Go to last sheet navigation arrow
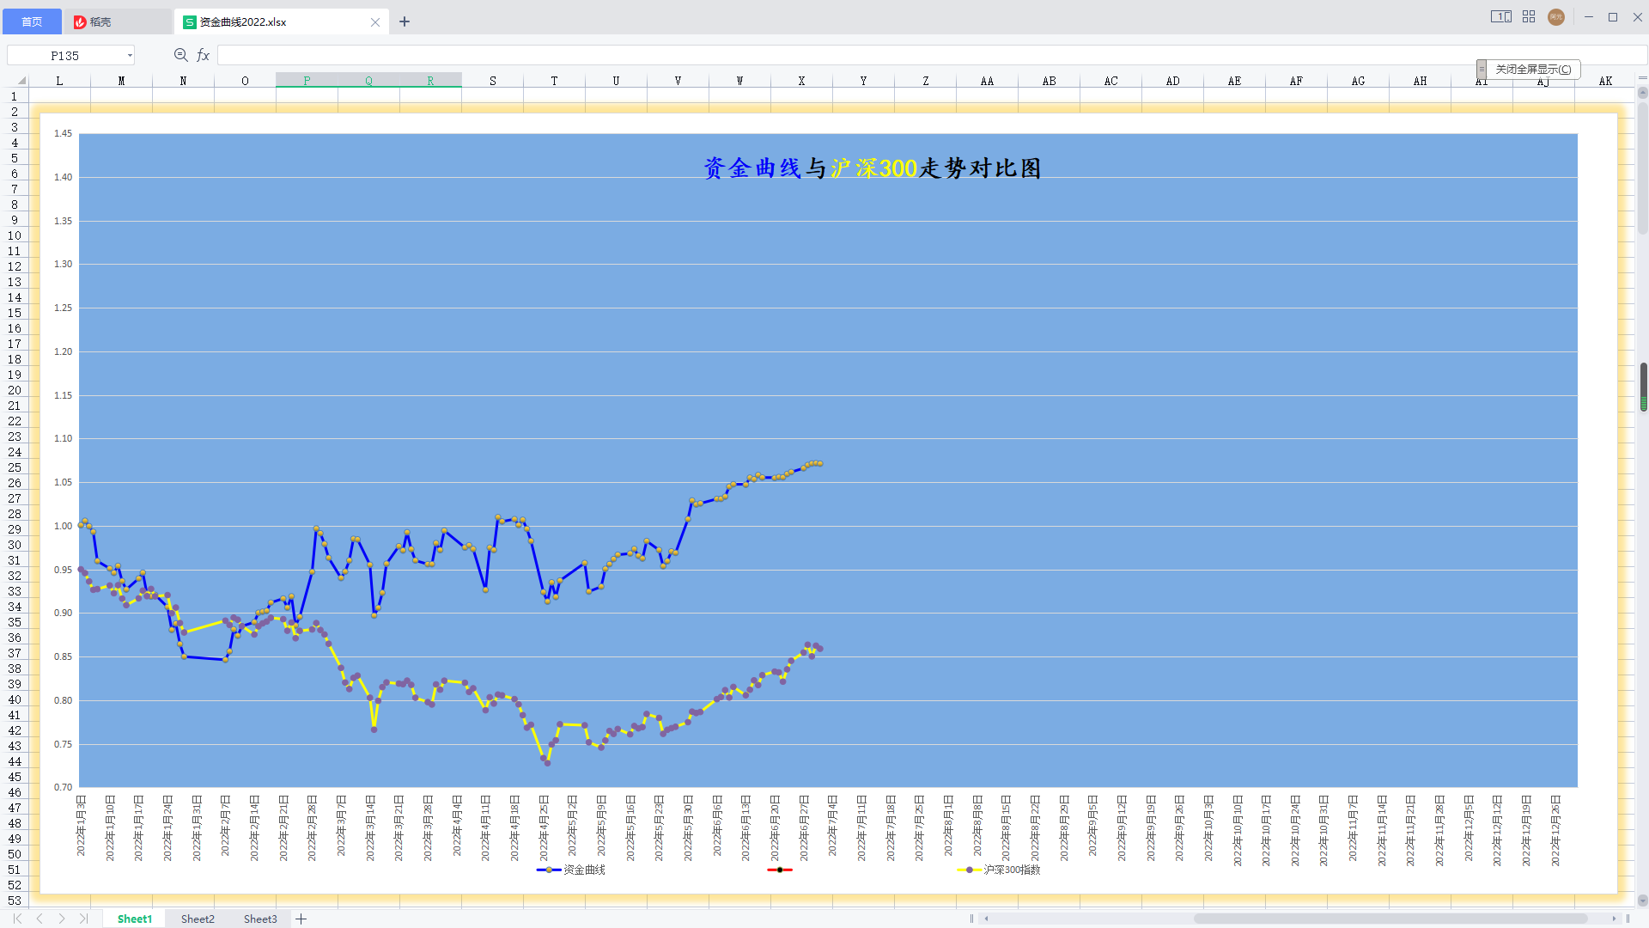This screenshot has height=928, width=1649. coord(83,919)
